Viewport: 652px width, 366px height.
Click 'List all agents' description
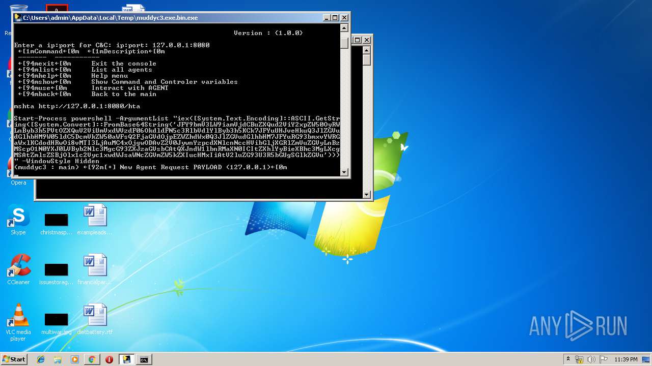click(122, 70)
